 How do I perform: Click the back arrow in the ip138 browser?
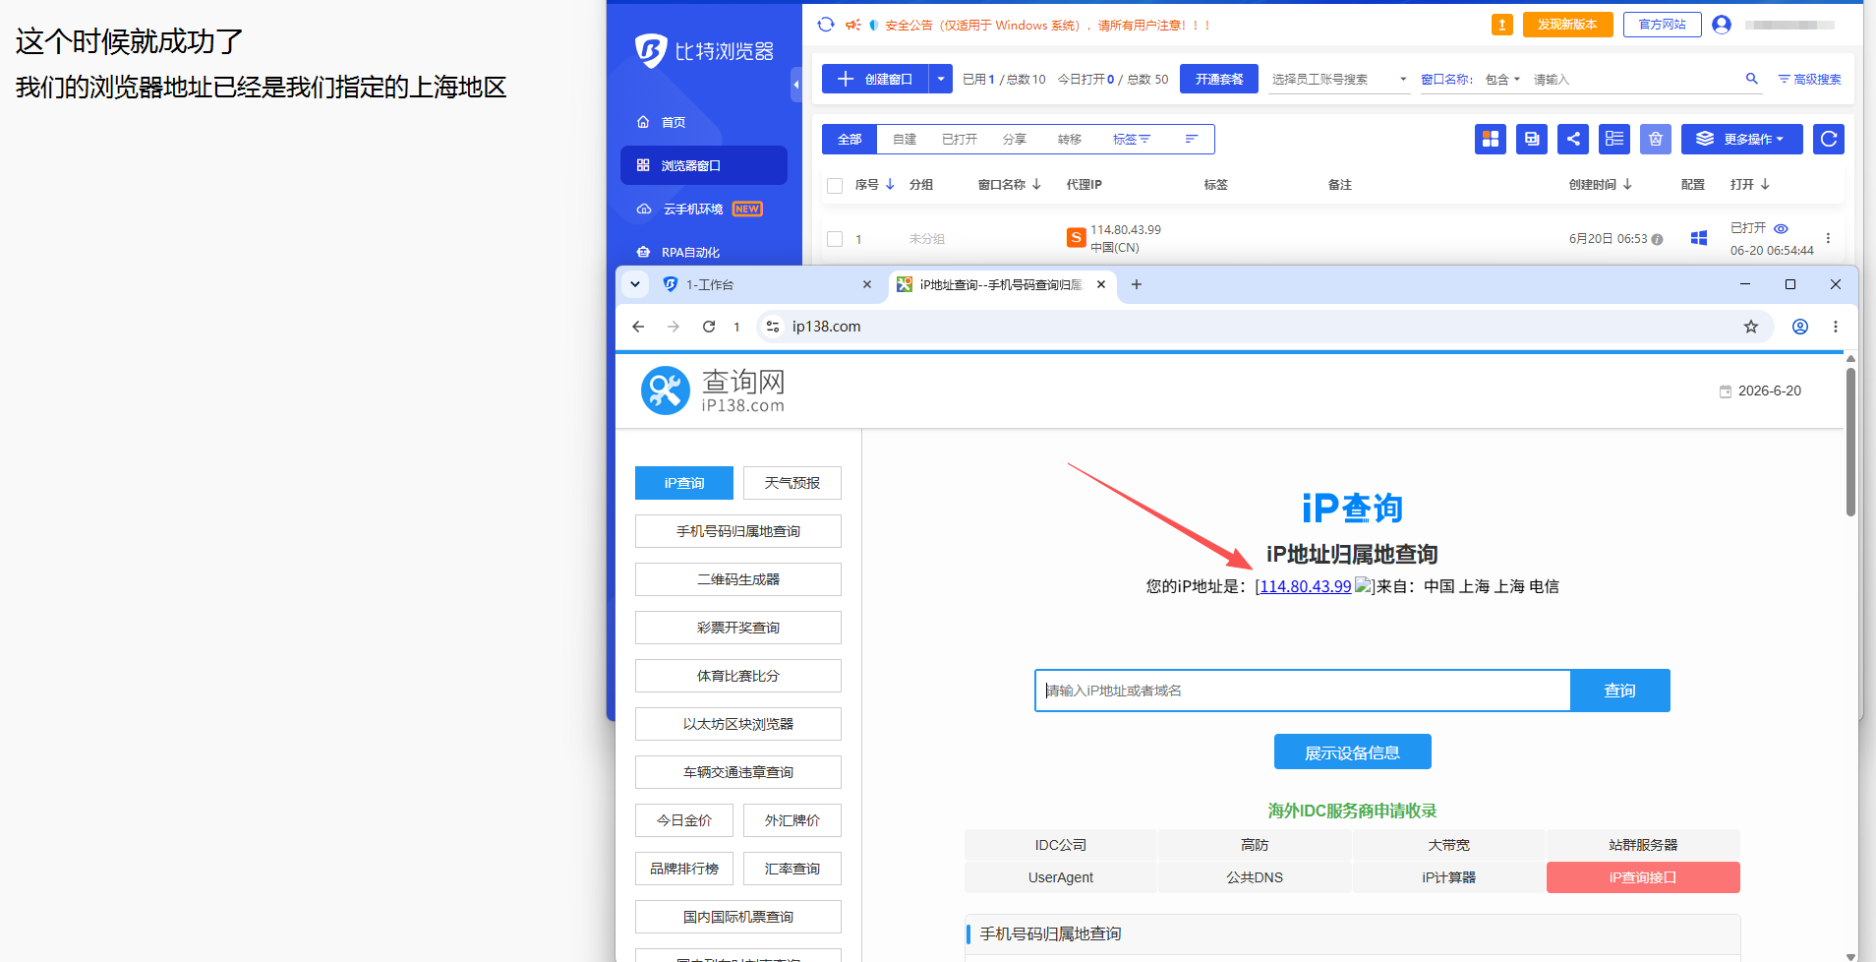(x=638, y=327)
